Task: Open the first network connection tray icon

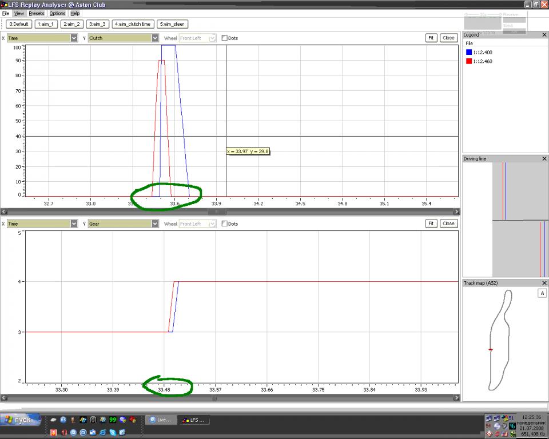Action: click(x=489, y=418)
